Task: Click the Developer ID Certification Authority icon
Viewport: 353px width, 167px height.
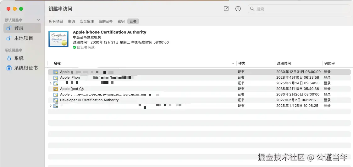Action: click(x=55, y=100)
